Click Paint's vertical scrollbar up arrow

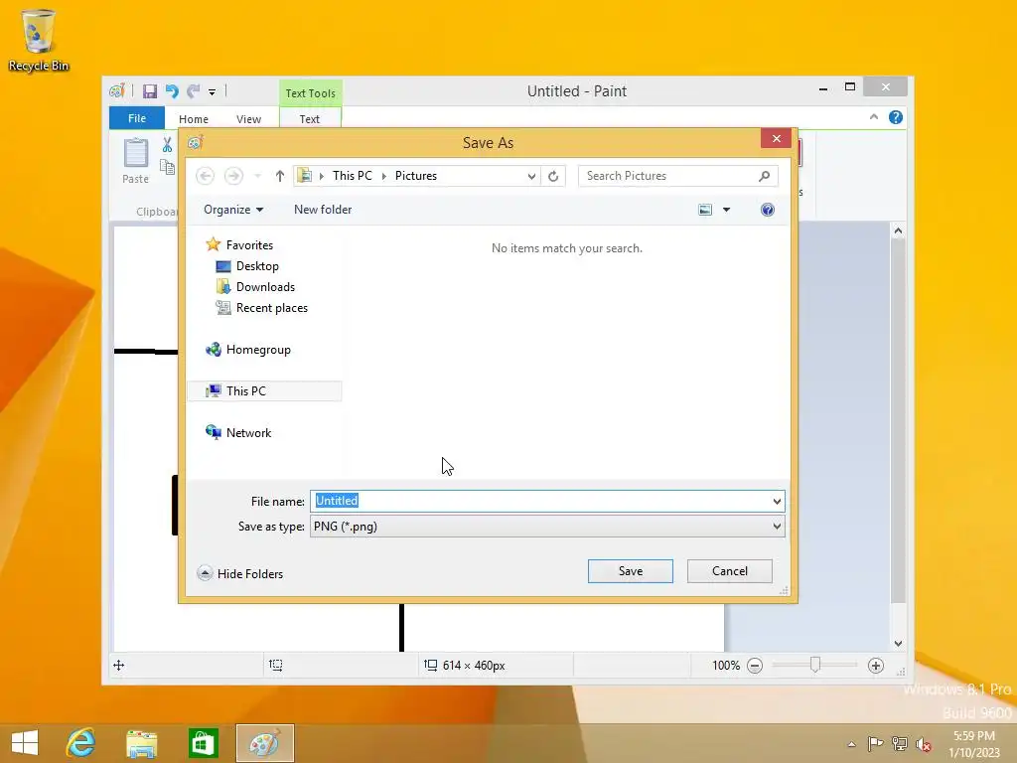898,230
